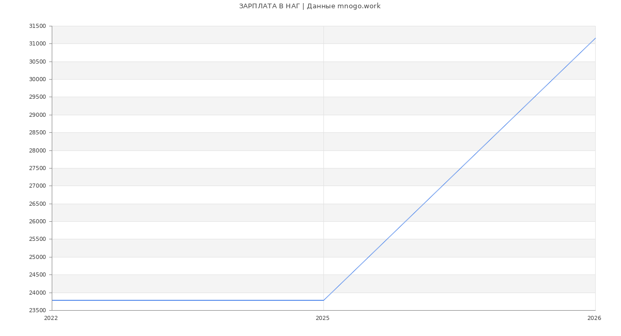The width and height of the screenshot is (621, 336).
Task: Click the line's end point at 2026
Action: coord(595,38)
